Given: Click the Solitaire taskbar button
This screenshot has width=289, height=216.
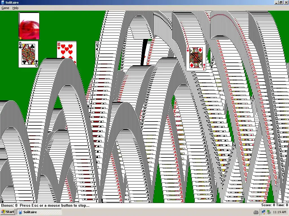Looking at the screenshot, I should coord(39,212).
